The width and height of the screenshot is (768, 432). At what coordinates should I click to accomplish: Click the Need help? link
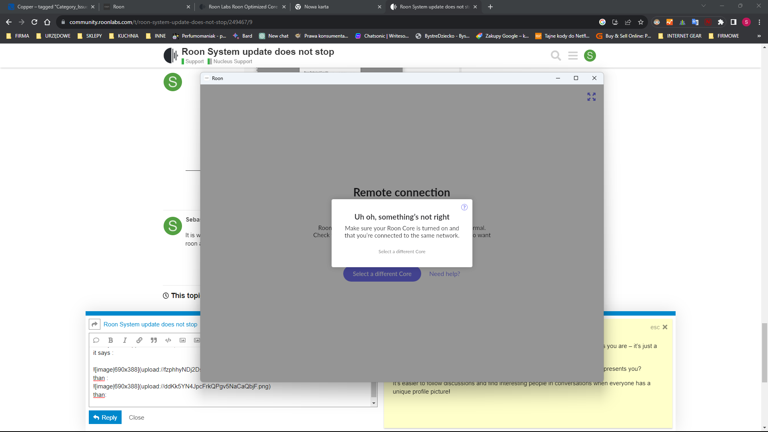444,274
